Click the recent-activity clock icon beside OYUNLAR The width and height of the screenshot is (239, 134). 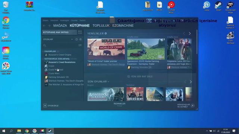pyautogui.click(x=77, y=39)
